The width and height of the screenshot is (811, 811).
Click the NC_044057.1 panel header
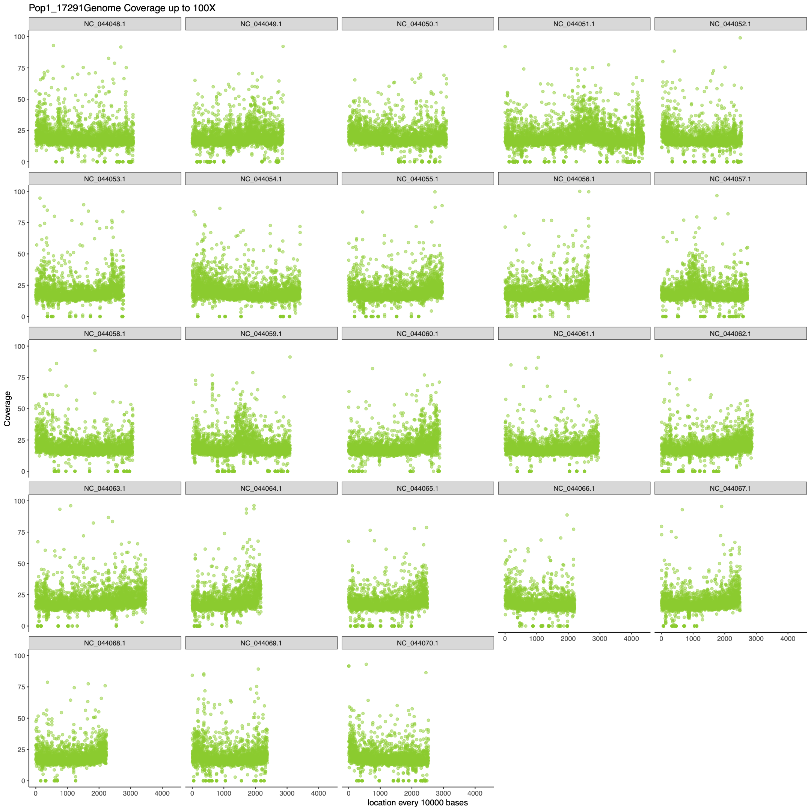pyautogui.click(x=730, y=179)
